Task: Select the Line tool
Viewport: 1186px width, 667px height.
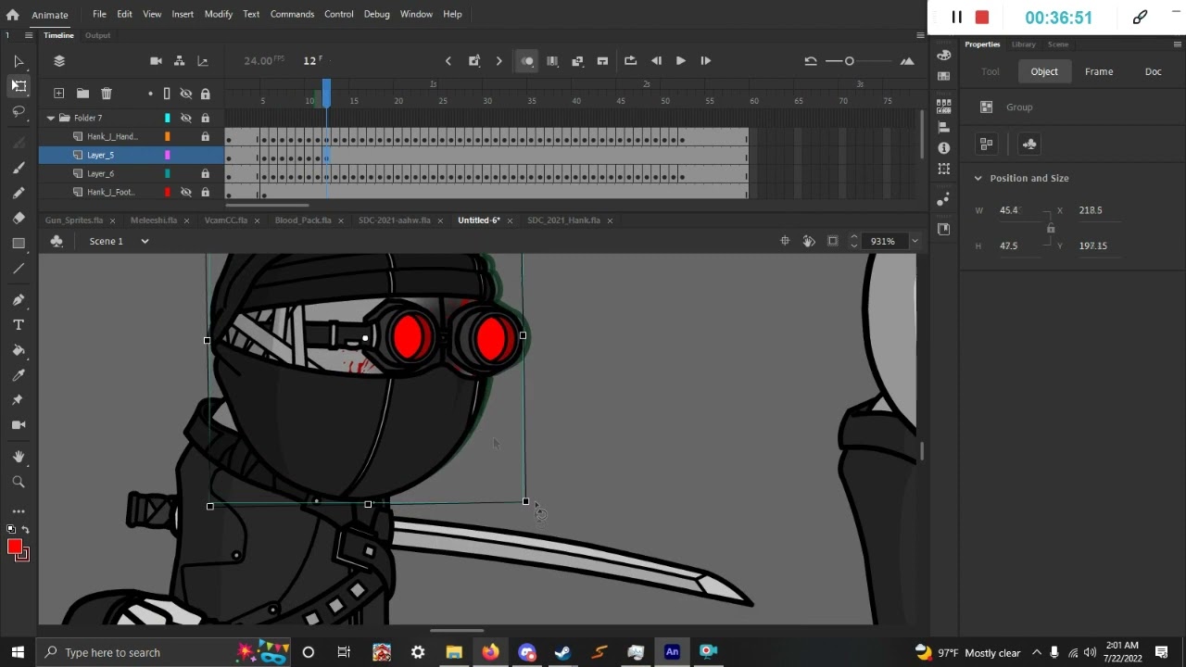Action: [19, 268]
